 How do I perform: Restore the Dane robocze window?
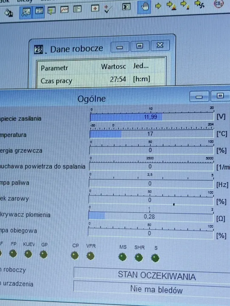pos(139,46)
